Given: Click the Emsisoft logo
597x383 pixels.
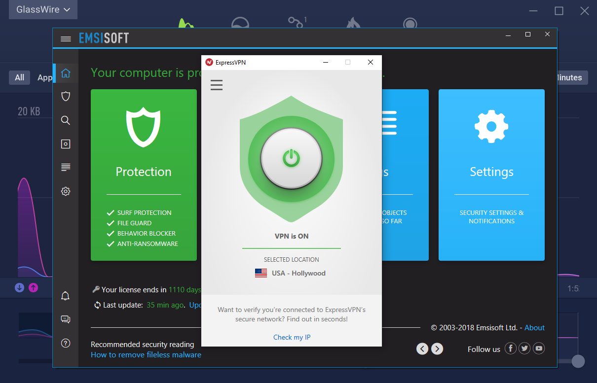Looking at the screenshot, I should (x=104, y=38).
